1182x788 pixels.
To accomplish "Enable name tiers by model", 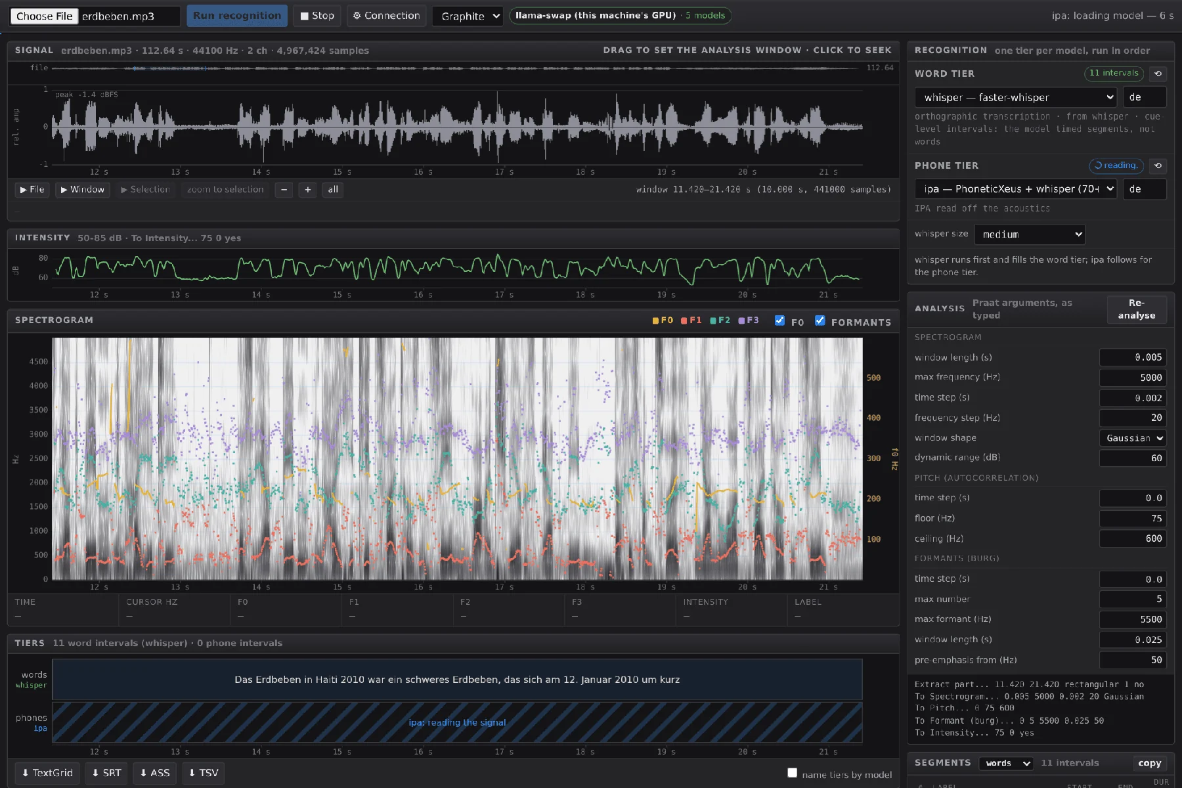I will 792,773.
